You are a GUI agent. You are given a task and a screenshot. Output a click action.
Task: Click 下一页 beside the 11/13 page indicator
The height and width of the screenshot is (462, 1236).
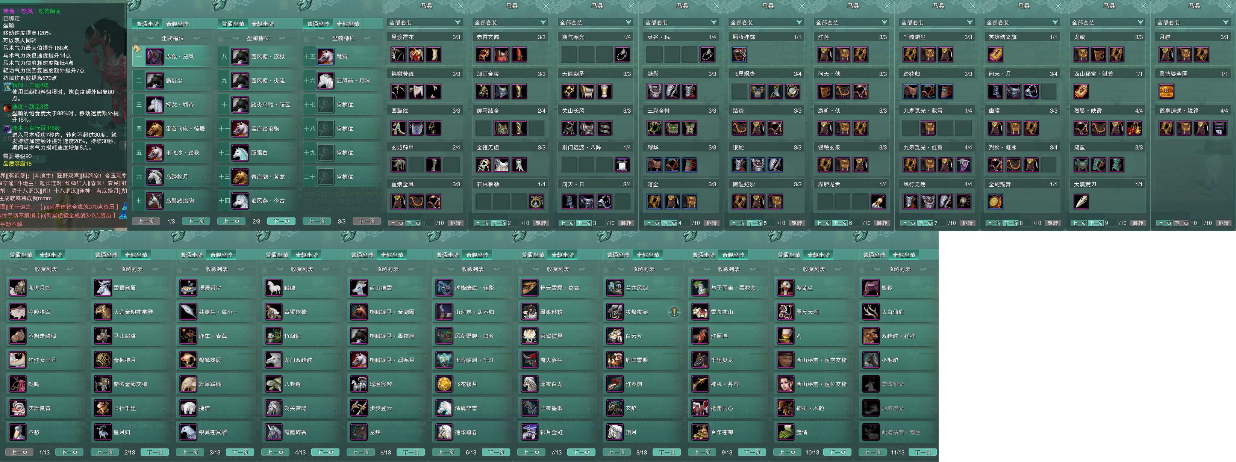click(923, 452)
